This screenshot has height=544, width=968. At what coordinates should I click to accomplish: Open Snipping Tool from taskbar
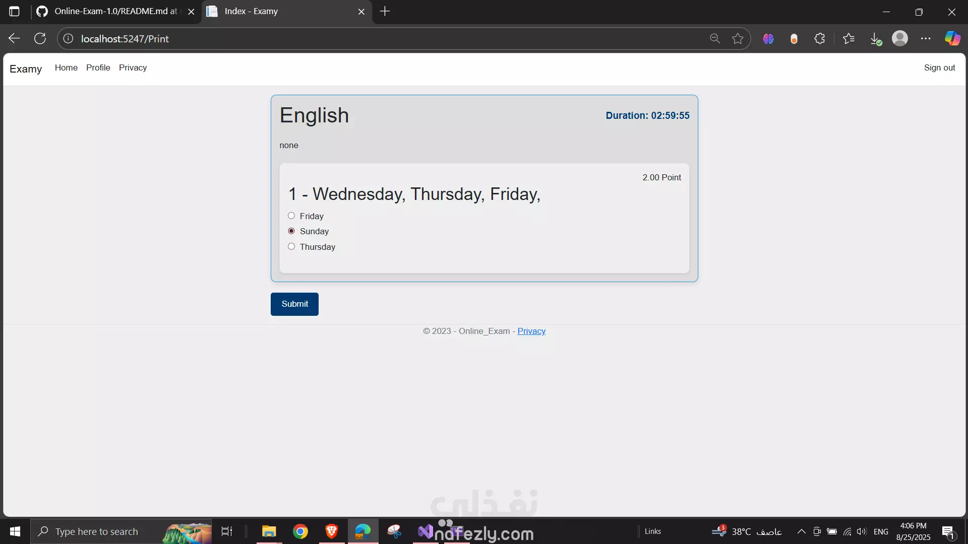point(394,531)
